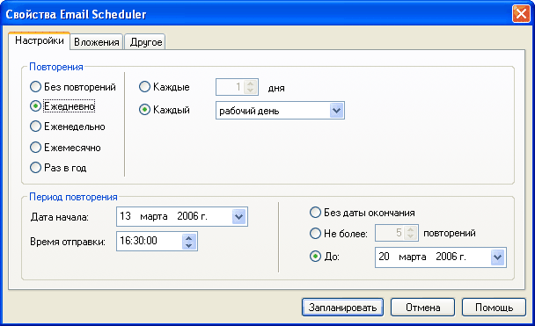Increase the send time with up arrow
The width and height of the screenshot is (535, 326).
pyautogui.click(x=188, y=237)
